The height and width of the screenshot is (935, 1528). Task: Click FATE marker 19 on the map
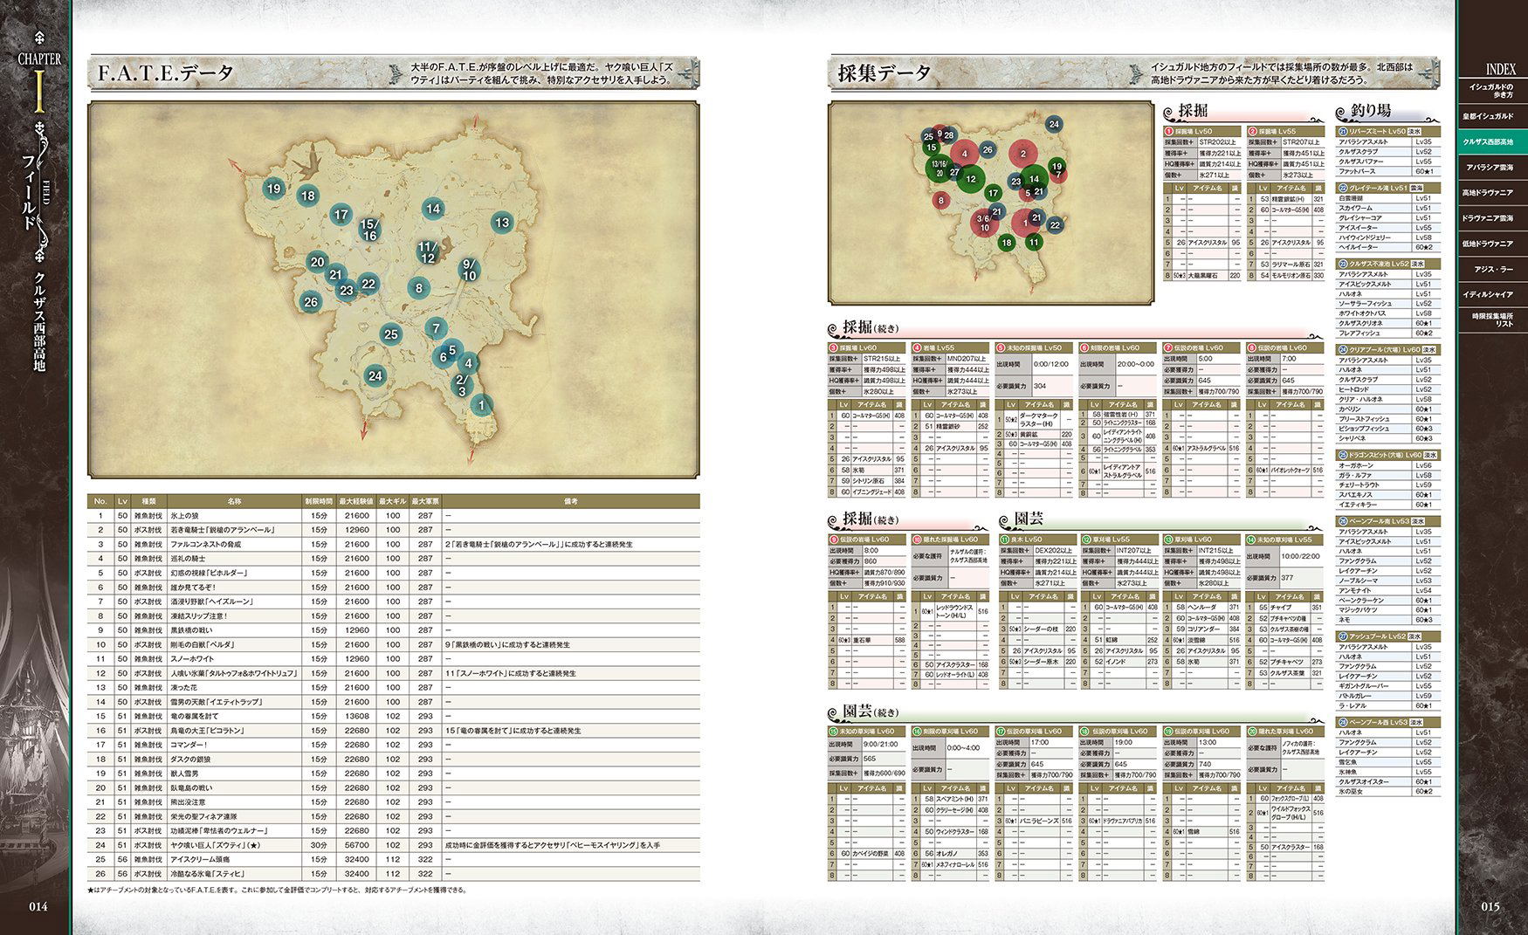pyautogui.click(x=273, y=189)
